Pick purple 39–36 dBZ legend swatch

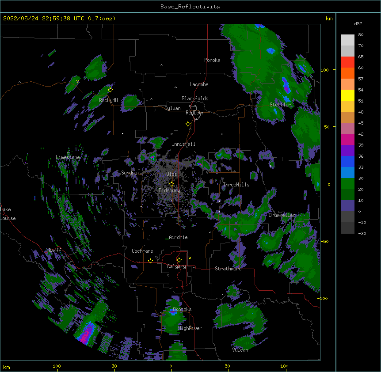click(347, 151)
